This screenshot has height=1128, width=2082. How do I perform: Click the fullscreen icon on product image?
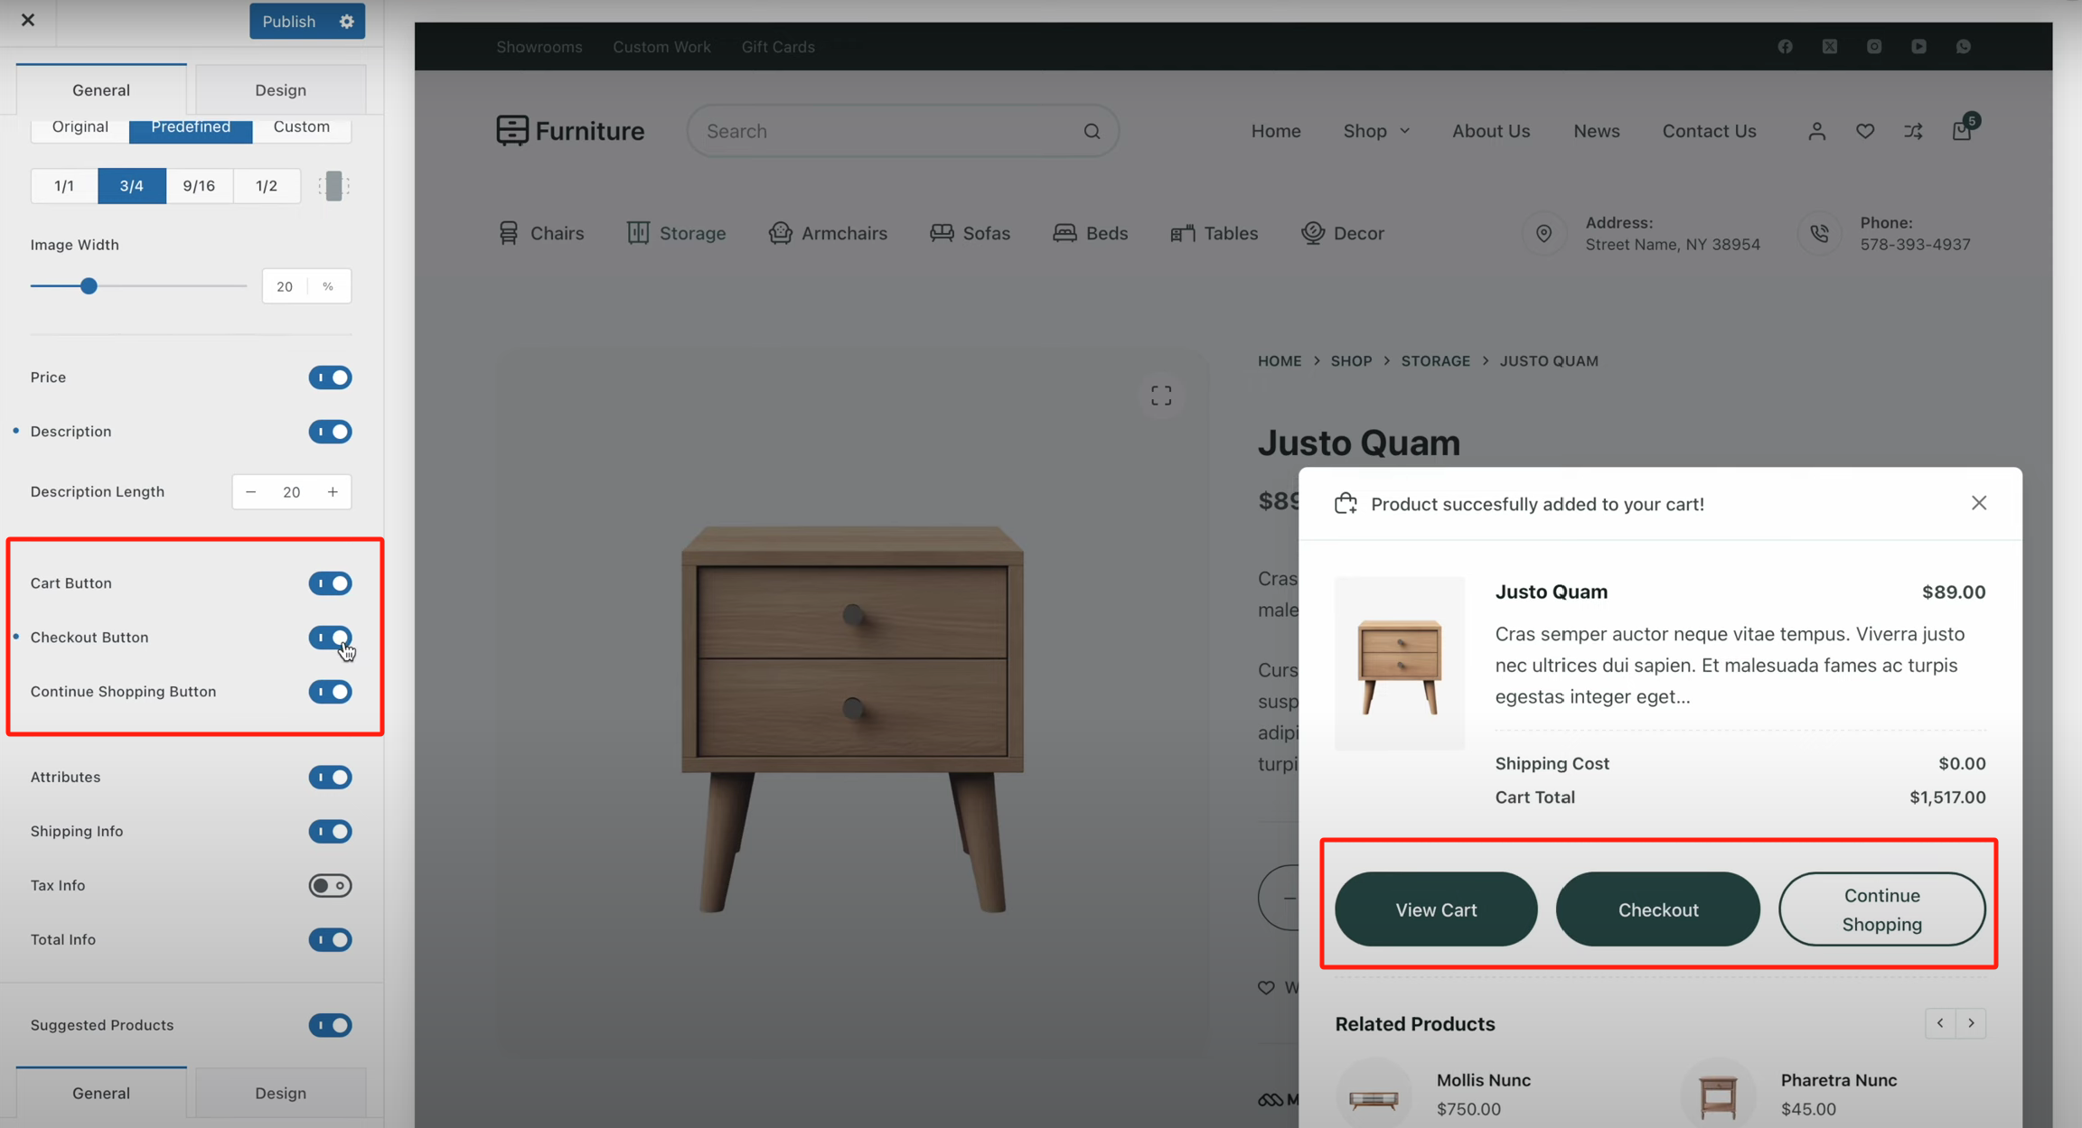[x=1161, y=396]
